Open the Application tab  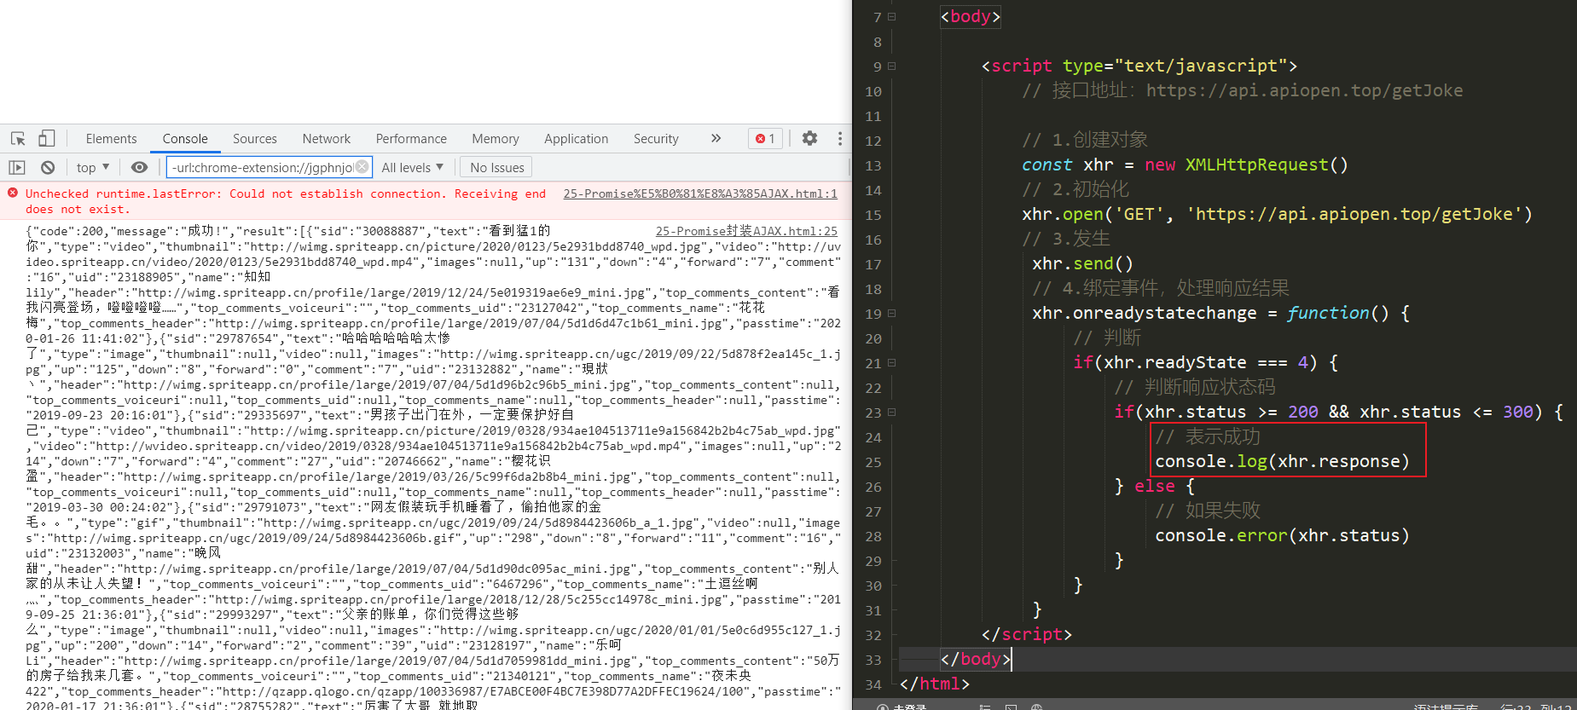pyautogui.click(x=577, y=138)
